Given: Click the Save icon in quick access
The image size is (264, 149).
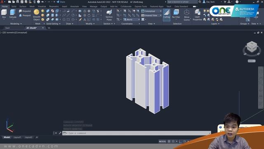Looking at the screenshot, I should (x=22, y=2).
